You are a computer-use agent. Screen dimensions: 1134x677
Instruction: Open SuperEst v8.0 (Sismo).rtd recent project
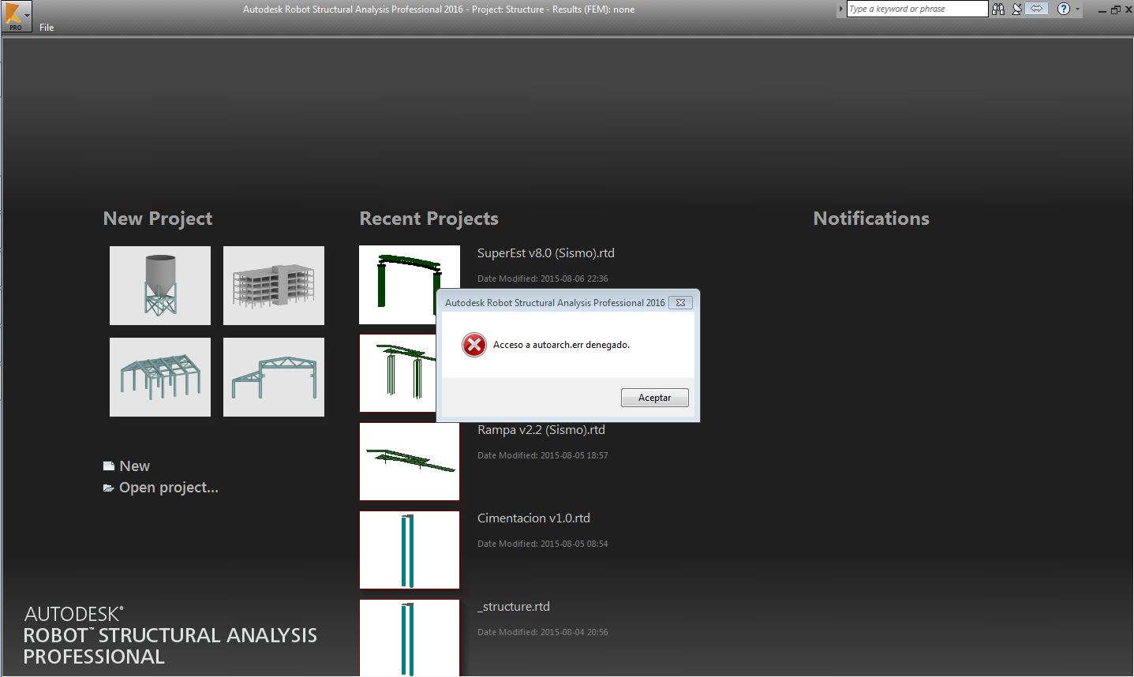[x=546, y=253]
